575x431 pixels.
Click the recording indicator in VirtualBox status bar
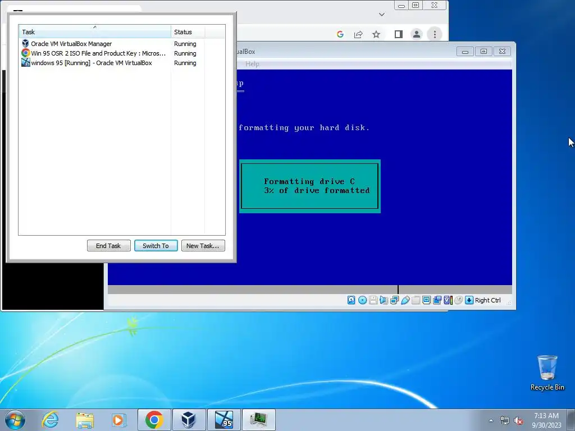437,300
